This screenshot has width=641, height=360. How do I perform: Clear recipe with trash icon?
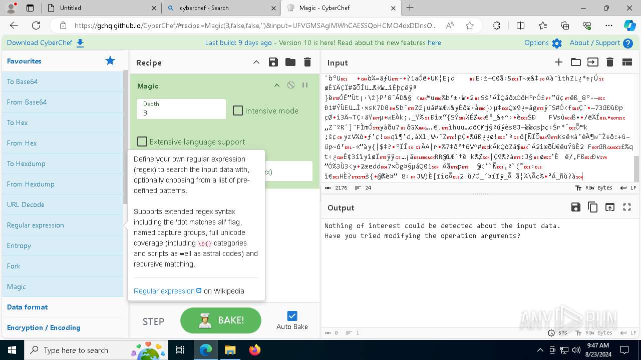[307, 62]
